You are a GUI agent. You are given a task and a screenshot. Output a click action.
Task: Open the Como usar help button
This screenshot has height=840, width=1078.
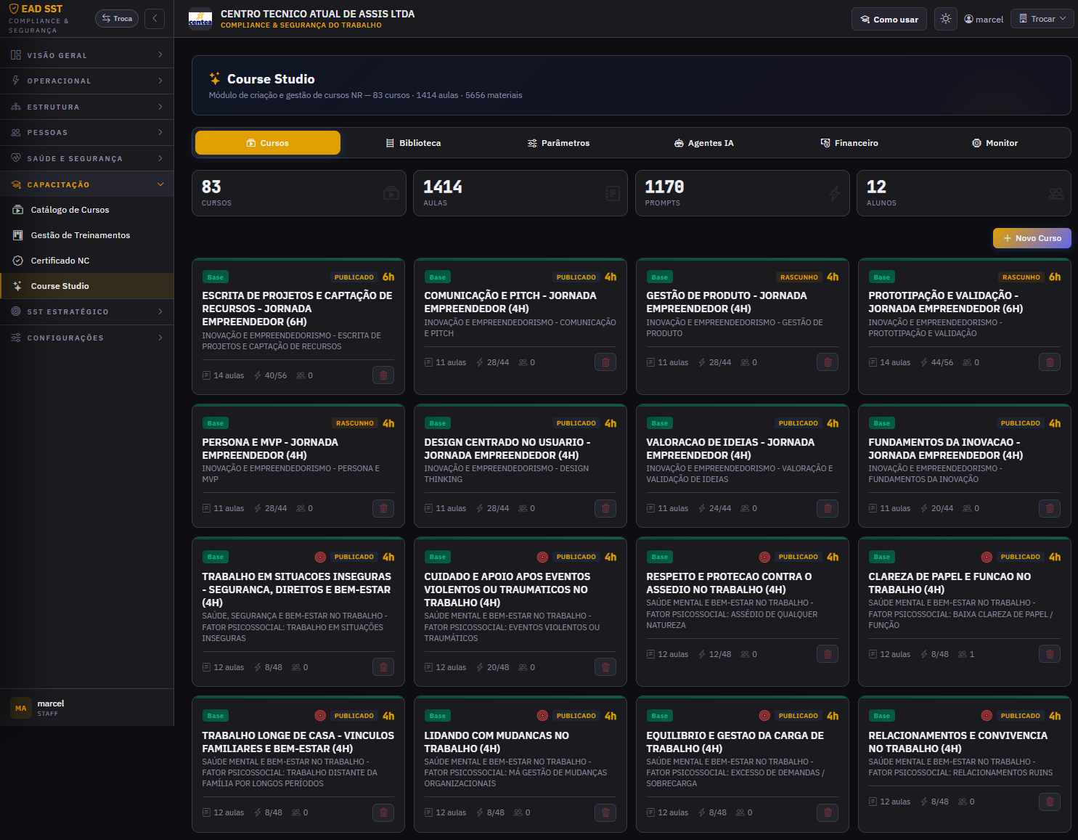coord(889,19)
